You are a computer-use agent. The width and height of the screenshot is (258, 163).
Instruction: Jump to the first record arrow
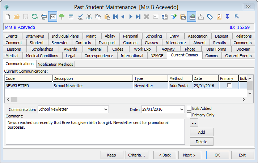point(115,17)
